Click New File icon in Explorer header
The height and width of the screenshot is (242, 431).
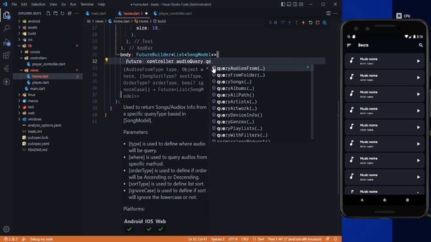[48, 13]
